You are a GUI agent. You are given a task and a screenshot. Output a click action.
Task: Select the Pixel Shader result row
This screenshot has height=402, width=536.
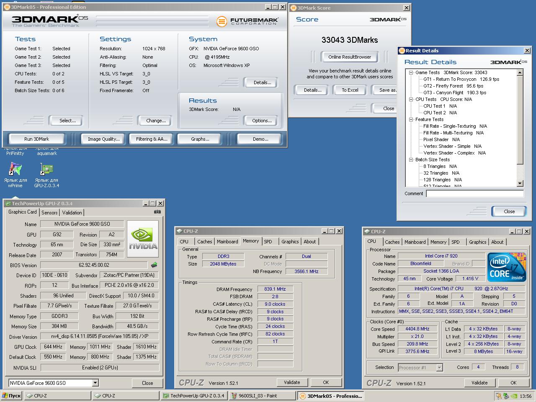click(441, 139)
